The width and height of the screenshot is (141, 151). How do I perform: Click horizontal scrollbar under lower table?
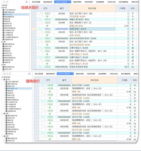76,141
